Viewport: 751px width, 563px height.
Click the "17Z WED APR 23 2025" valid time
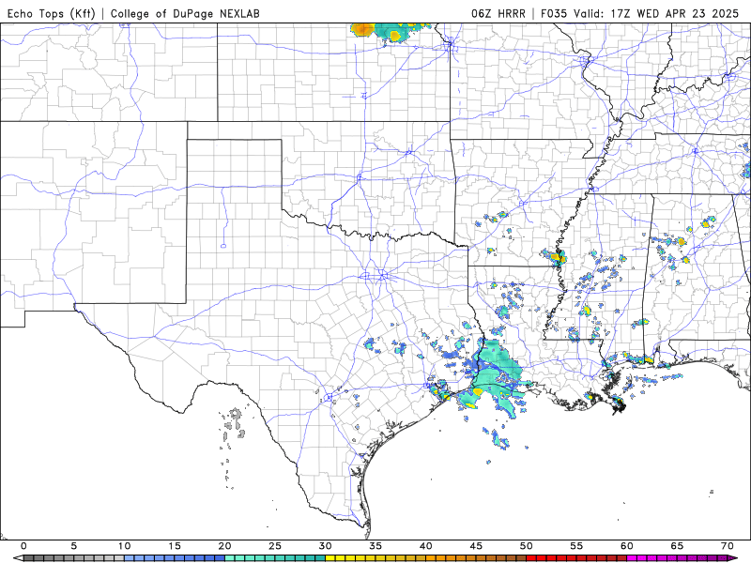[675, 13]
